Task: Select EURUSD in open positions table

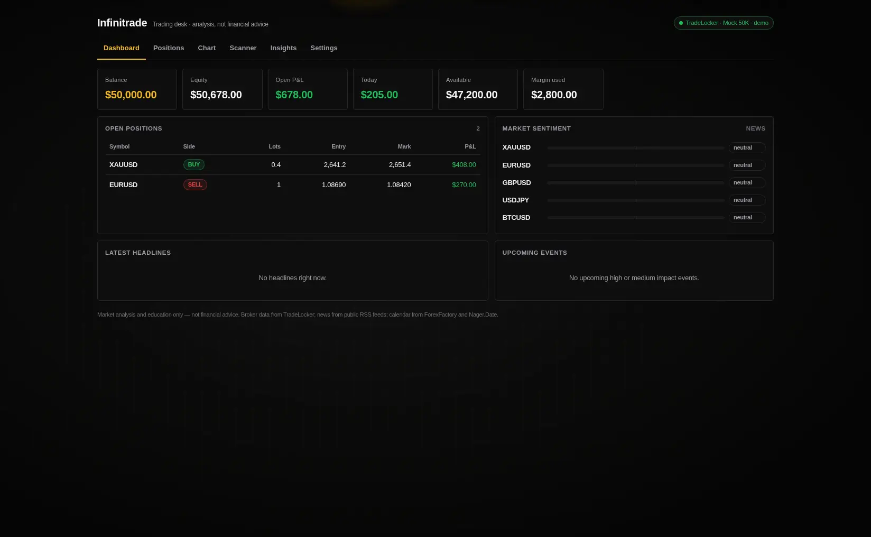Action: (x=123, y=185)
